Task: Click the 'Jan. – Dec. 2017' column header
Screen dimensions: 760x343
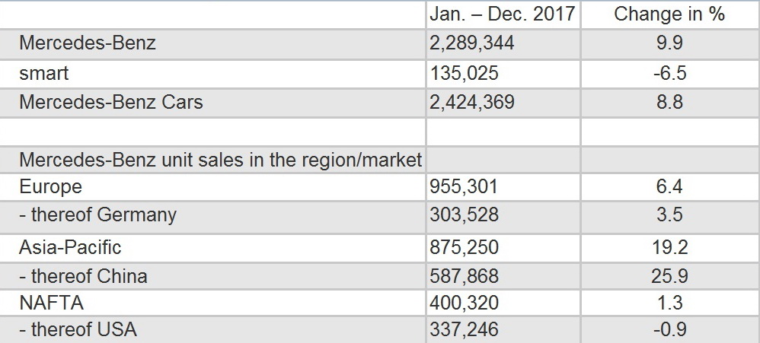Action: 502,14
